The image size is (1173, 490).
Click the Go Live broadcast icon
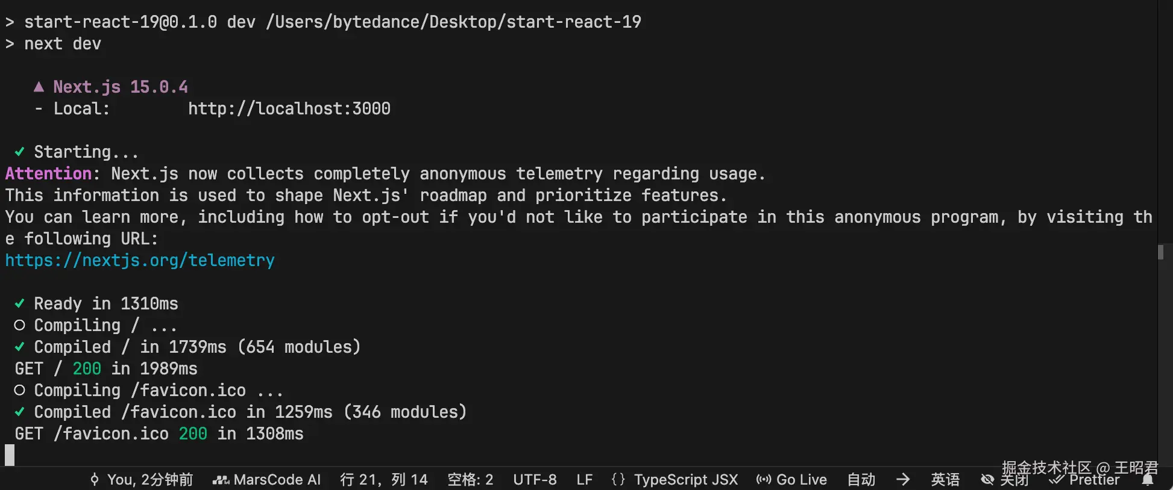[764, 480]
